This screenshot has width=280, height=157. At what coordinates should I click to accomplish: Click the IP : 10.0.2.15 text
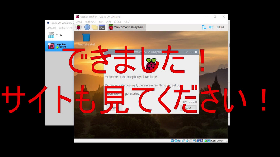(190, 102)
